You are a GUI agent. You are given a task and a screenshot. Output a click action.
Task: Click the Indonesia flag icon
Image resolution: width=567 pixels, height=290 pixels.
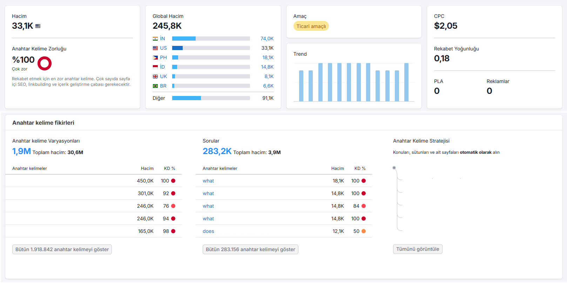coord(155,67)
